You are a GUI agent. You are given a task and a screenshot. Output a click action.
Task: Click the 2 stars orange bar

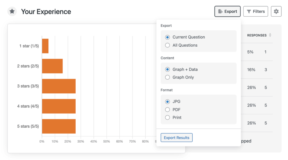pos(52,66)
